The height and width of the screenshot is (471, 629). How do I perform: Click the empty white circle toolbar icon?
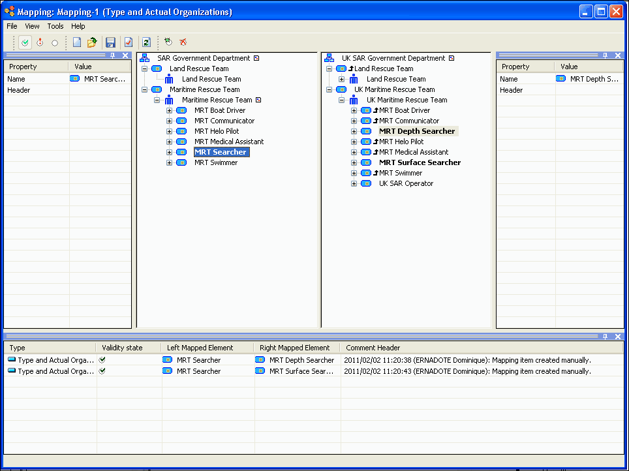(55, 42)
